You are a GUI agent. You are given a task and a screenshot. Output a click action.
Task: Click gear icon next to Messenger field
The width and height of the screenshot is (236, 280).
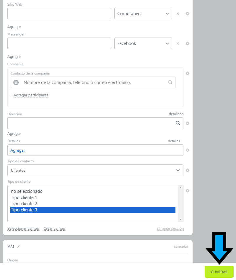click(x=187, y=43)
